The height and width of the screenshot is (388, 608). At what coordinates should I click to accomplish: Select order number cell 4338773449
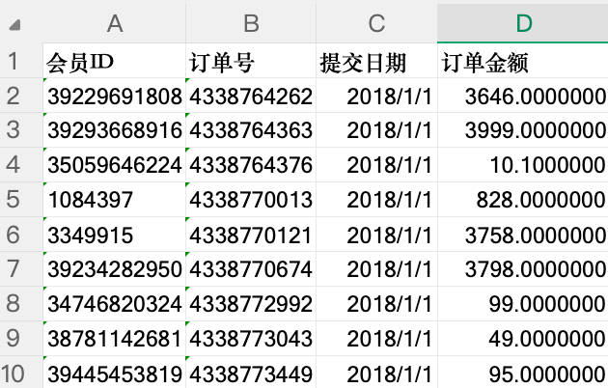(x=251, y=373)
